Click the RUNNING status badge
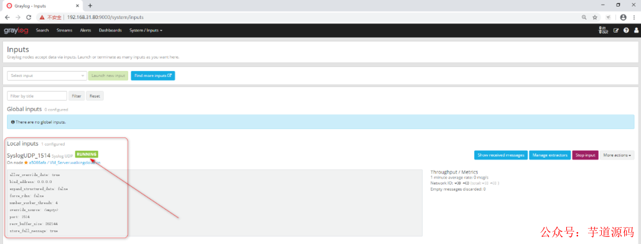The image size is (641, 244). [87, 154]
